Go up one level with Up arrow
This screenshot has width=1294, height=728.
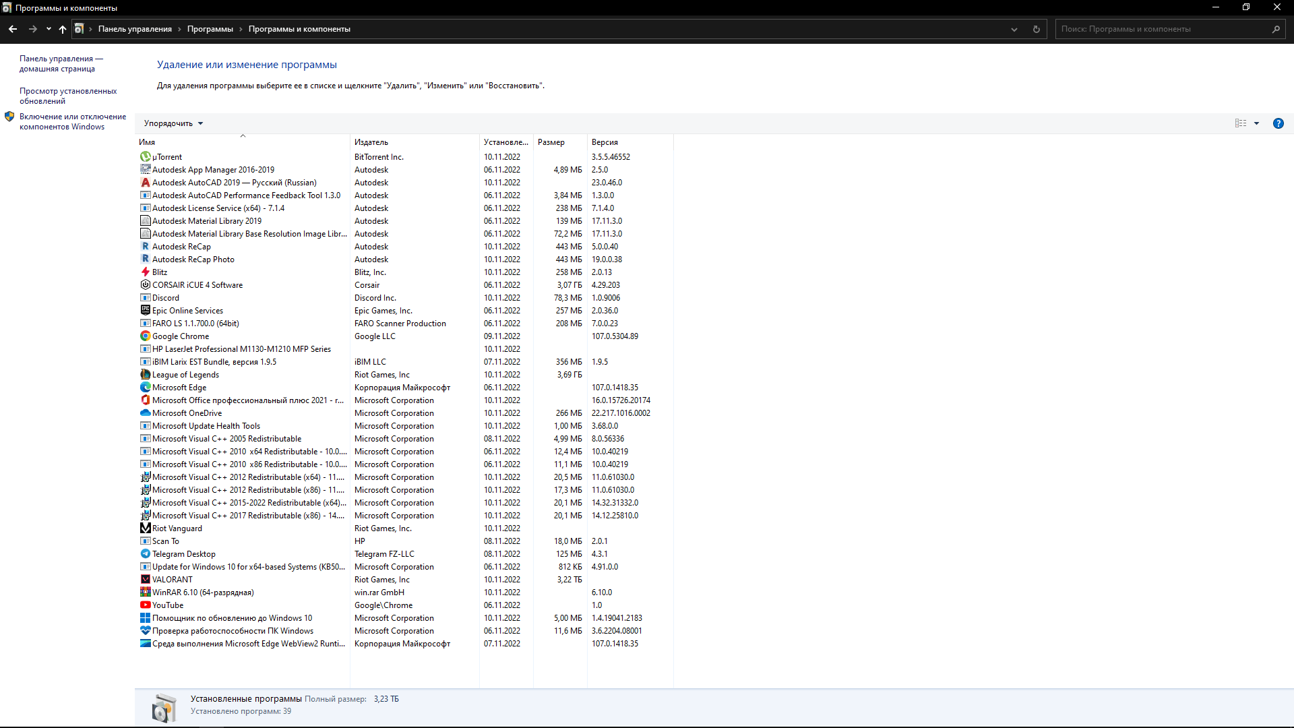click(63, 29)
